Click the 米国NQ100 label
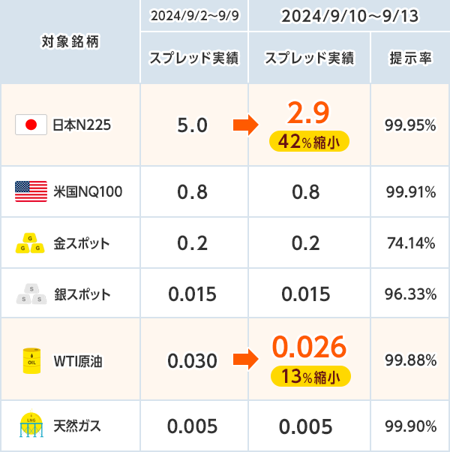 pyautogui.click(x=88, y=191)
